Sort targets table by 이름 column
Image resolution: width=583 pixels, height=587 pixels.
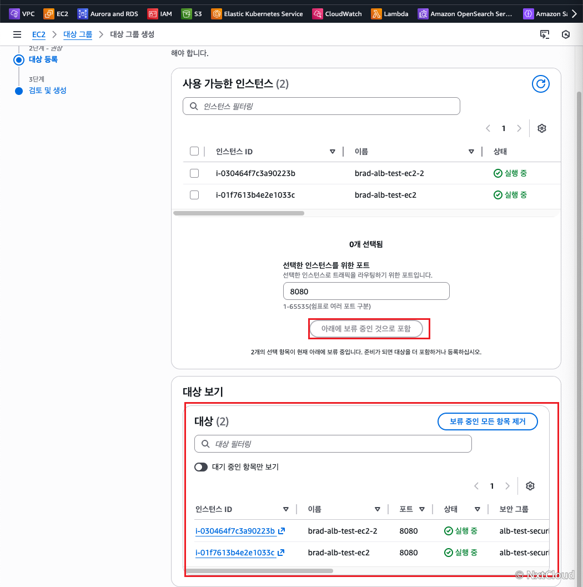coord(378,509)
